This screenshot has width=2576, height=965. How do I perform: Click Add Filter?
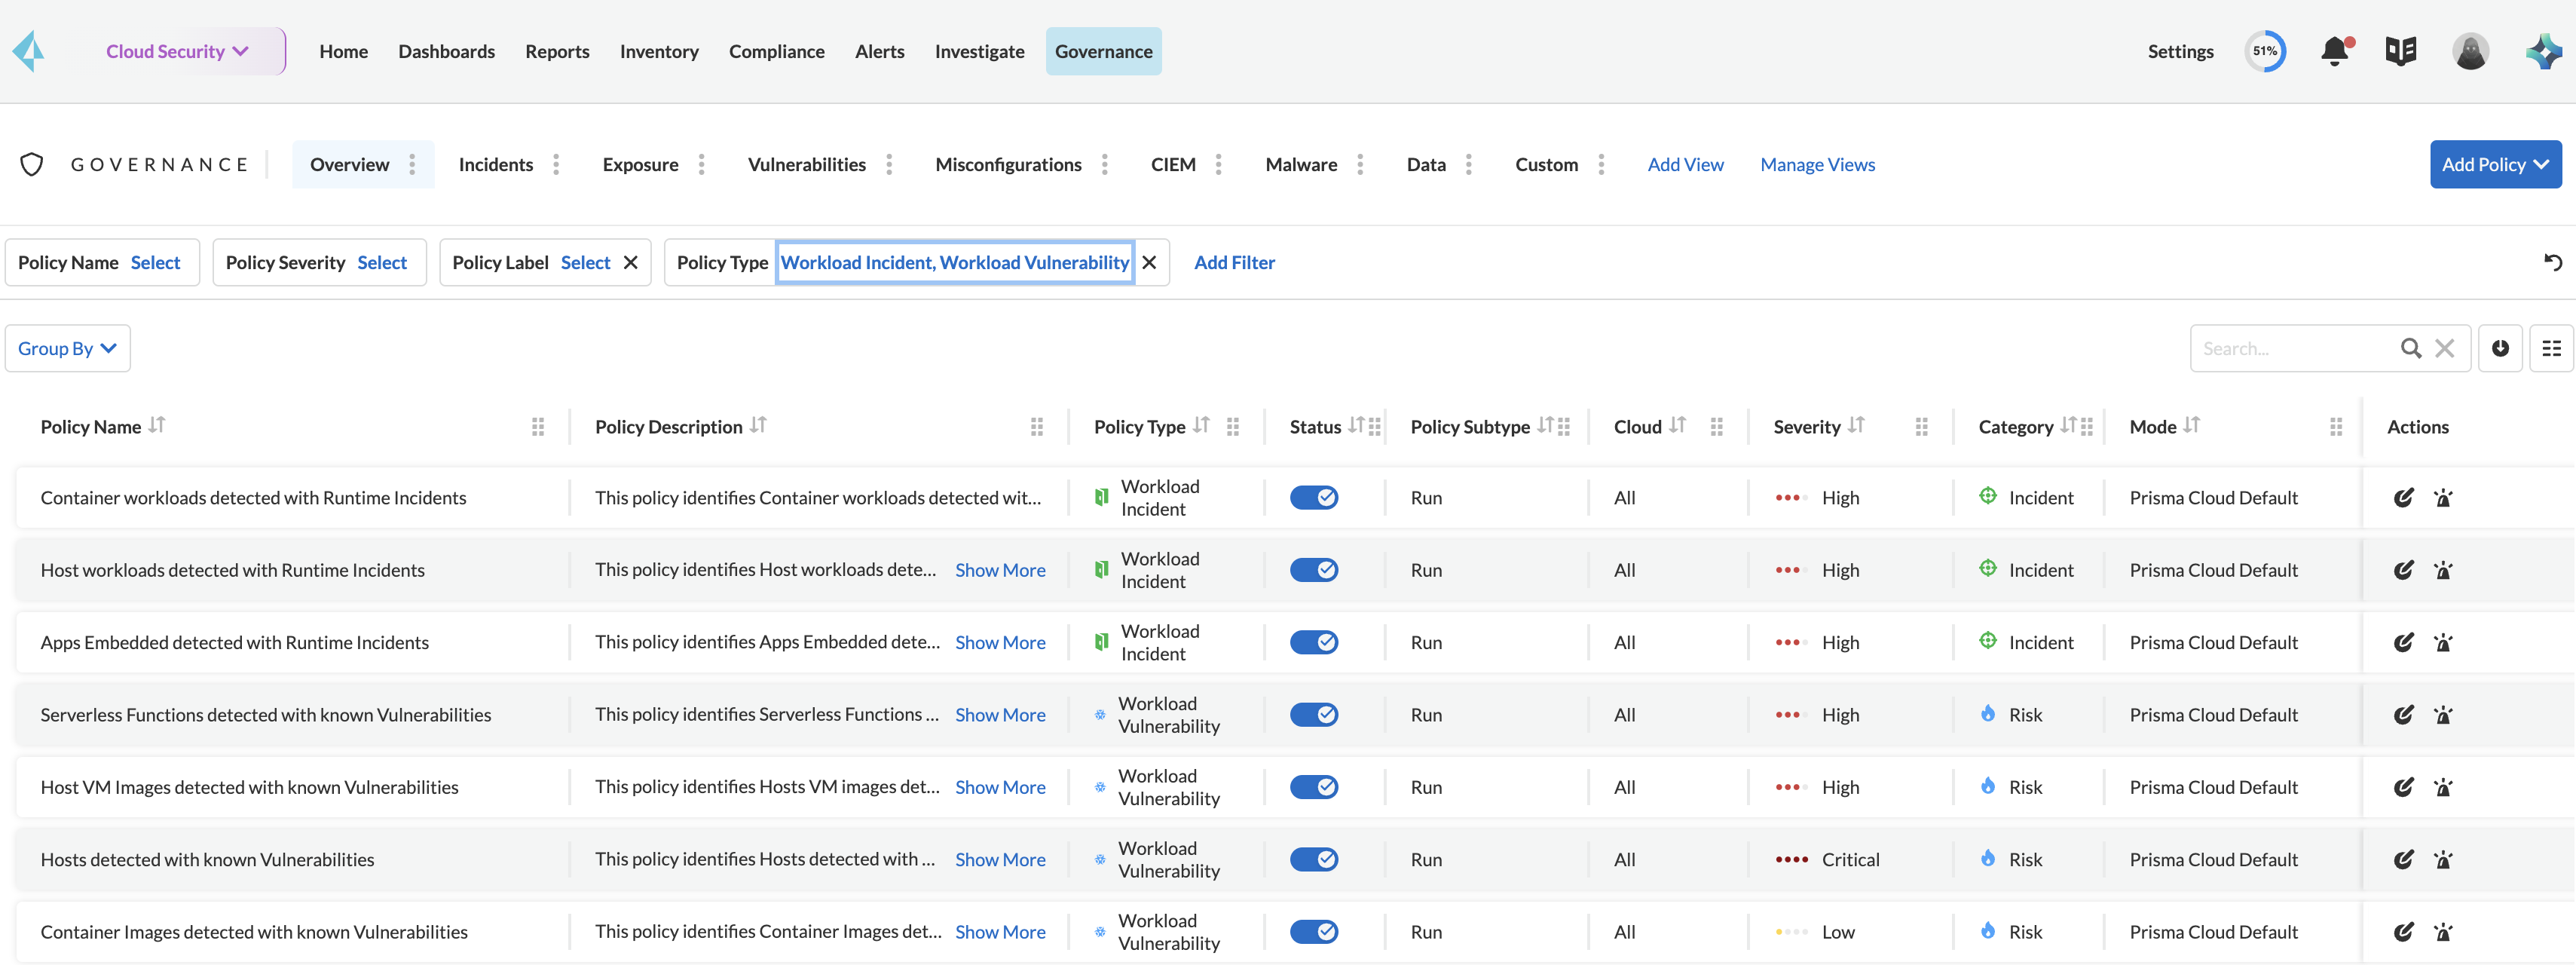click(1234, 262)
